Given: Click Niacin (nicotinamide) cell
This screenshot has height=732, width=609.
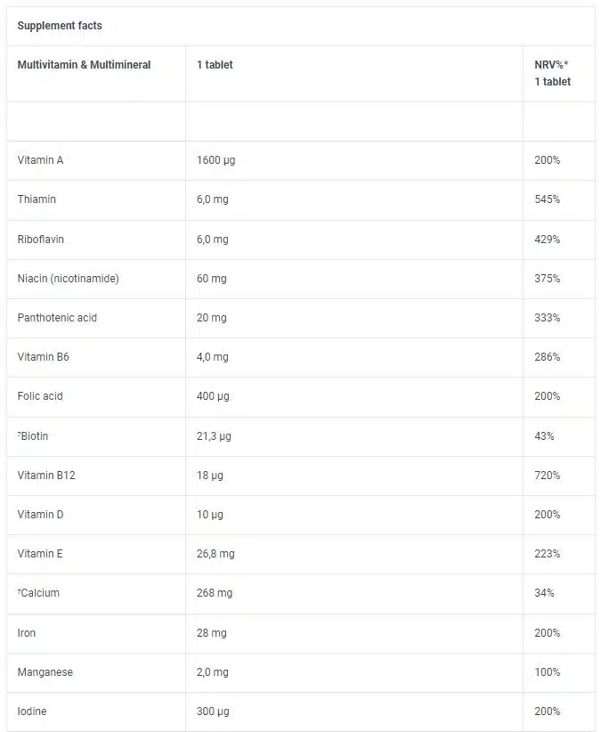Looking at the screenshot, I should tap(69, 279).
